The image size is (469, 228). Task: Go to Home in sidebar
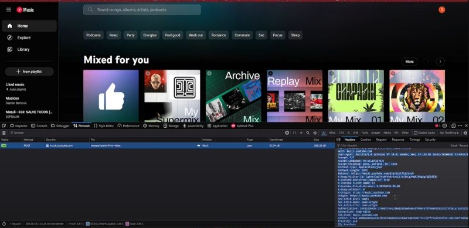coord(29,26)
